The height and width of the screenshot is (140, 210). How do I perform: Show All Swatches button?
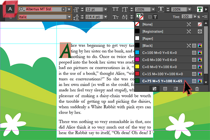point(154,89)
